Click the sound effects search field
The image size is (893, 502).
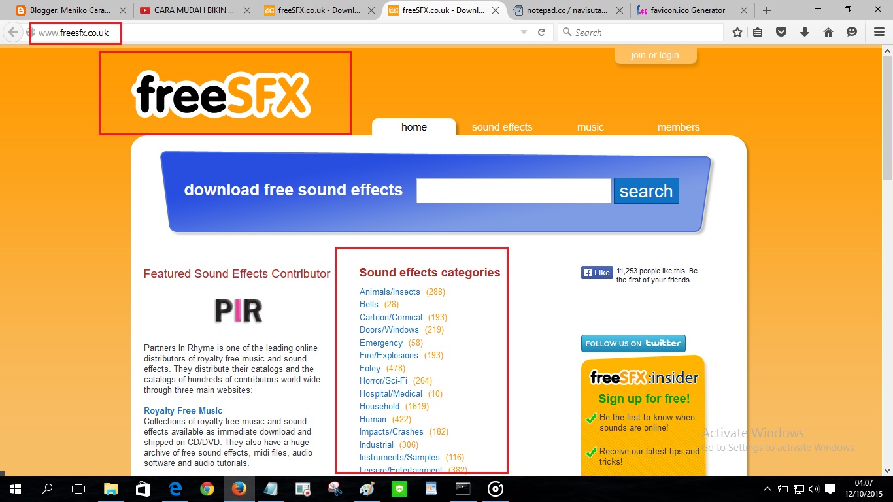(x=513, y=191)
